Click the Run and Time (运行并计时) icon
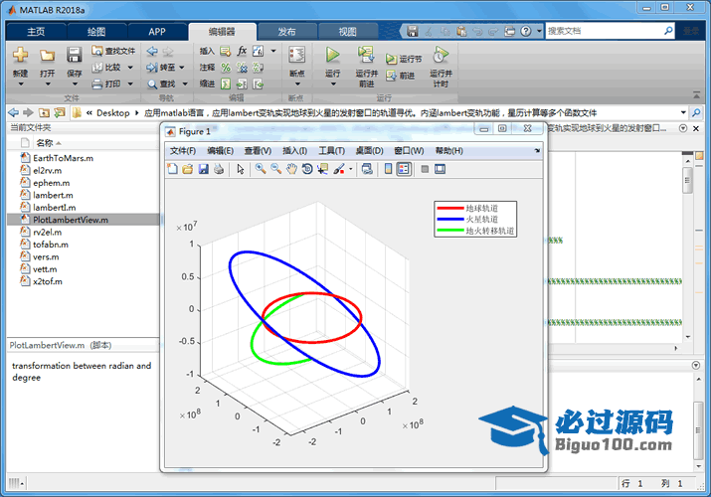Image resolution: width=711 pixels, height=497 pixels. pos(441,57)
